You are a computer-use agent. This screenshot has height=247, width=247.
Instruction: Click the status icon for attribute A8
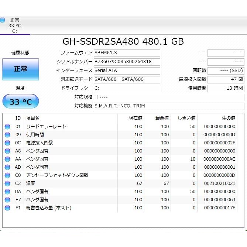(7, 151)
